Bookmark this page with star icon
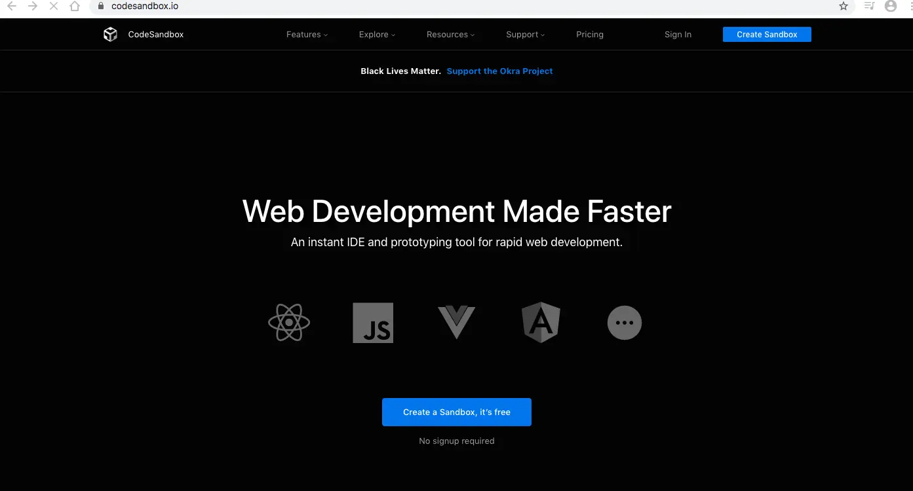 (844, 6)
